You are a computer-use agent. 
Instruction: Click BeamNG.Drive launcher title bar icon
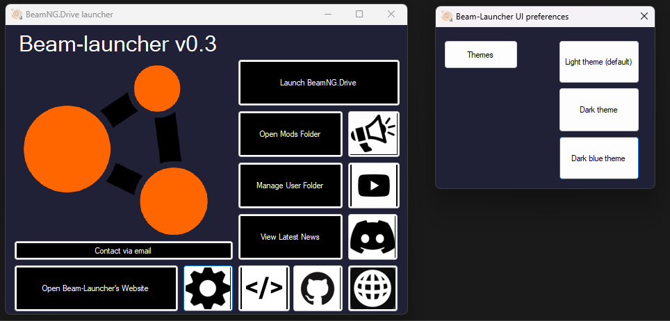[x=17, y=15]
